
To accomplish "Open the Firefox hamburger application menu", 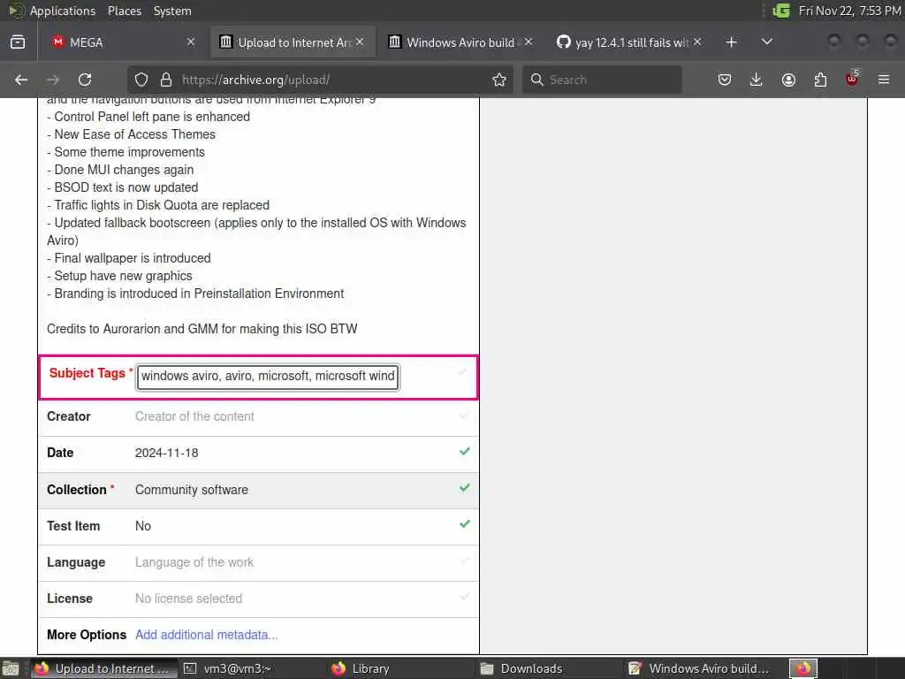I will (884, 80).
